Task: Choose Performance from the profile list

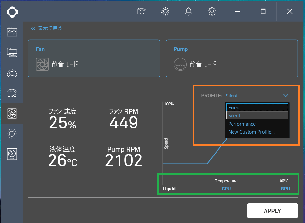Action: coord(257,124)
